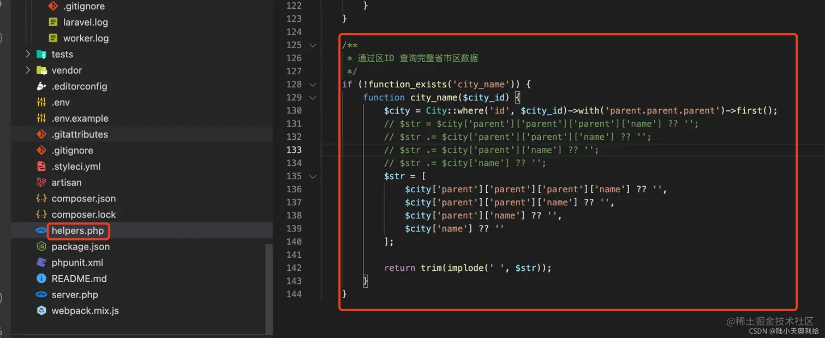Click commented line 134 with $city['name']
Screen dimensions: 825x338
(x=465, y=163)
